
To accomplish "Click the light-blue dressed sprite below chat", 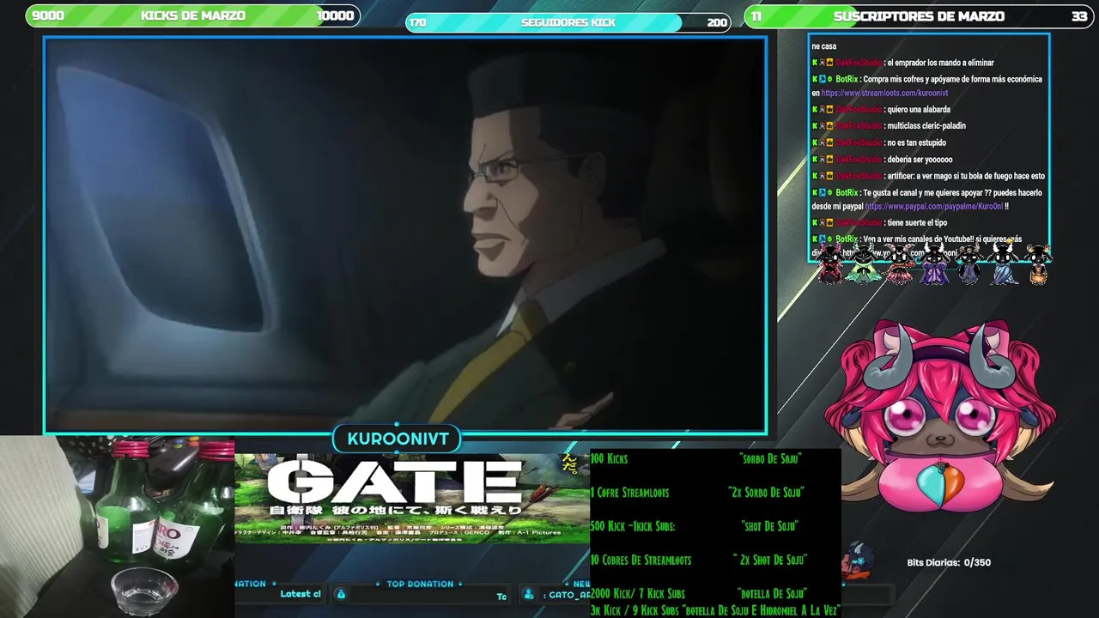I will (1003, 264).
